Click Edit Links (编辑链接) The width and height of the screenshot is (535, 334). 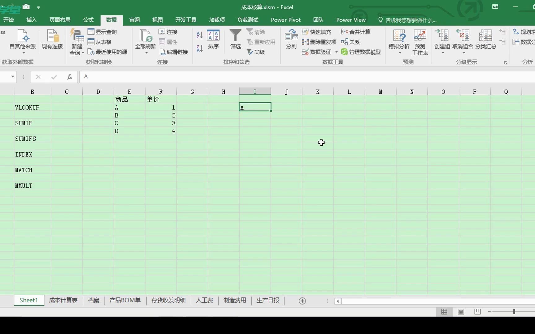click(x=174, y=52)
